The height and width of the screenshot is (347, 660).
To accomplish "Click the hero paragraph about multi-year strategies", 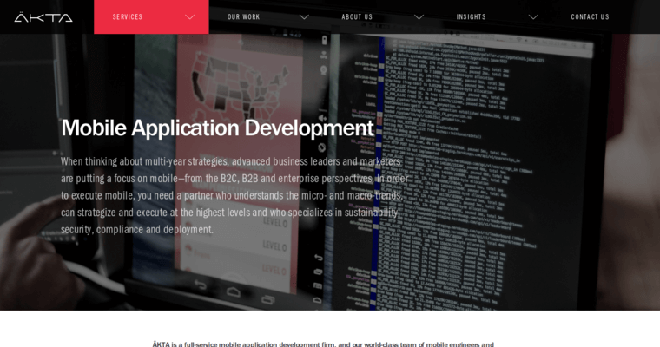I will [233, 195].
